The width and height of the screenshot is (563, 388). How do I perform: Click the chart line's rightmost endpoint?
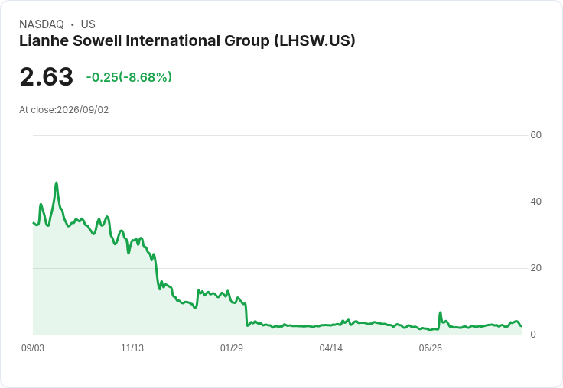click(x=522, y=325)
